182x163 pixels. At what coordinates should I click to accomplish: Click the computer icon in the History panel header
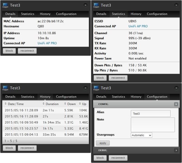pyautogui.click(x=5, y=88)
